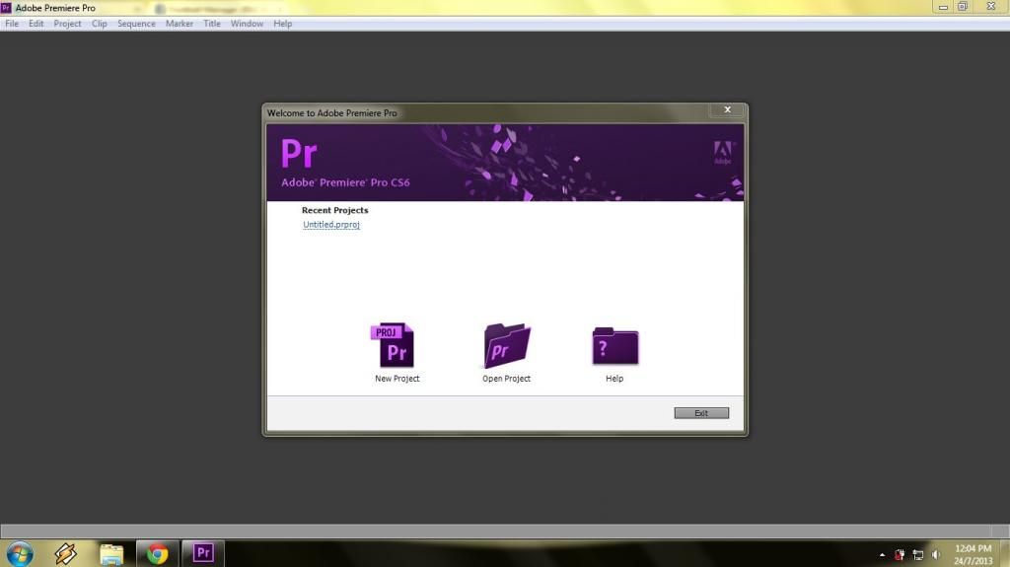The width and height of the screenshot is (1010, 567).
Task: Open the Title menu
Action: (x=212, y=24)
